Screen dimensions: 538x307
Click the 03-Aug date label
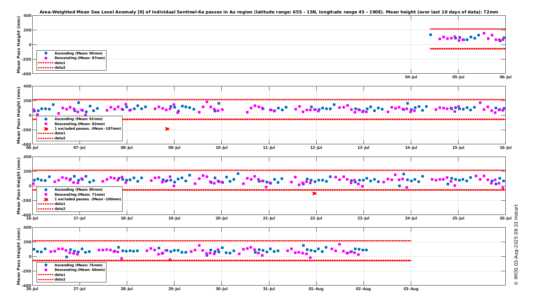pyautogui.click(x=411, y=289)
